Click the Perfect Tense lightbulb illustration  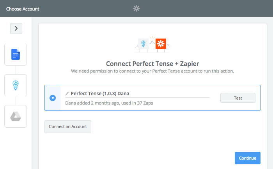coord(143,44)
